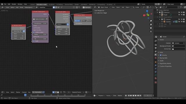Click the outliner search field
The width and height of the screenshot is (186, 104).
click(171, 7)
